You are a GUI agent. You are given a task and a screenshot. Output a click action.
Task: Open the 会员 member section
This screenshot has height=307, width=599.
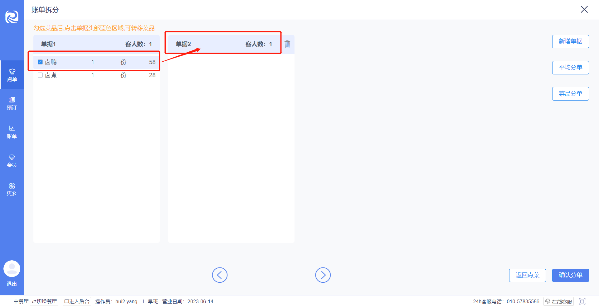click(12, 161)
